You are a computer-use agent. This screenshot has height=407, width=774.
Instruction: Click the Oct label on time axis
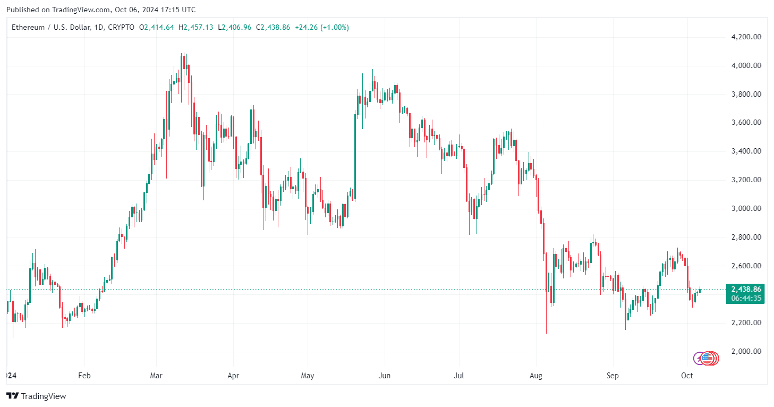click(687, 376)
